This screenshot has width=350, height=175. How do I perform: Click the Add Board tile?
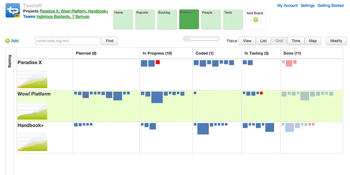click(x=255, y=20)
